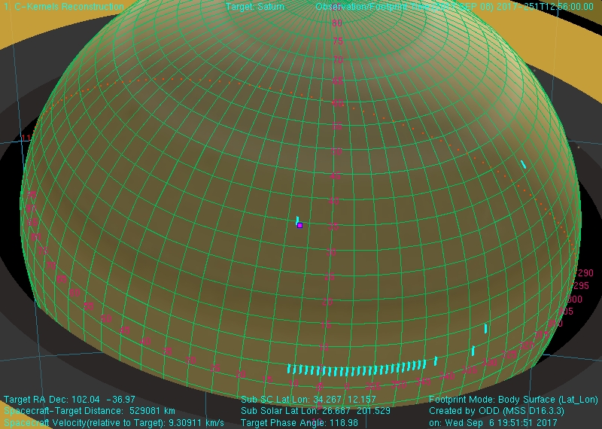The image size is (602, 429).
Task: Click the Spacecraft Velocity "9.30911 km/s" line
Action: [114, 422]
